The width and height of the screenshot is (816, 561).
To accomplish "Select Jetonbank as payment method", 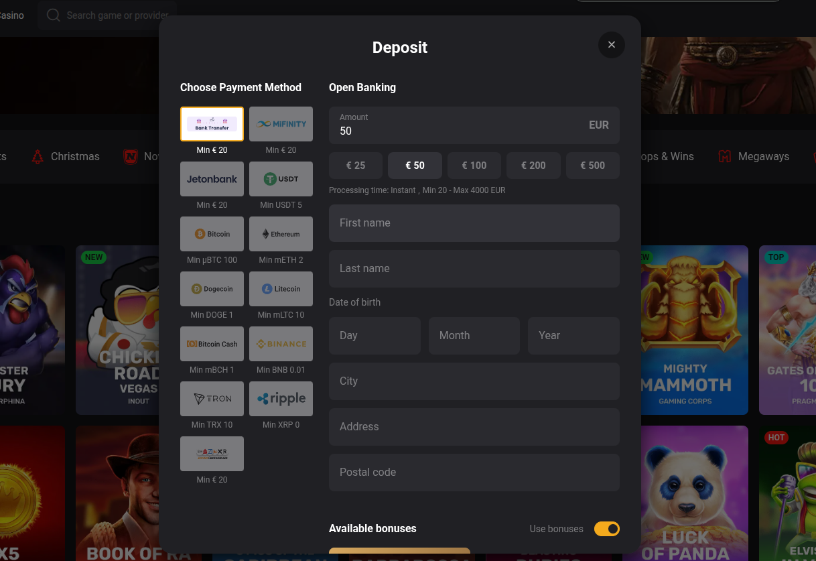I will 212,179.
